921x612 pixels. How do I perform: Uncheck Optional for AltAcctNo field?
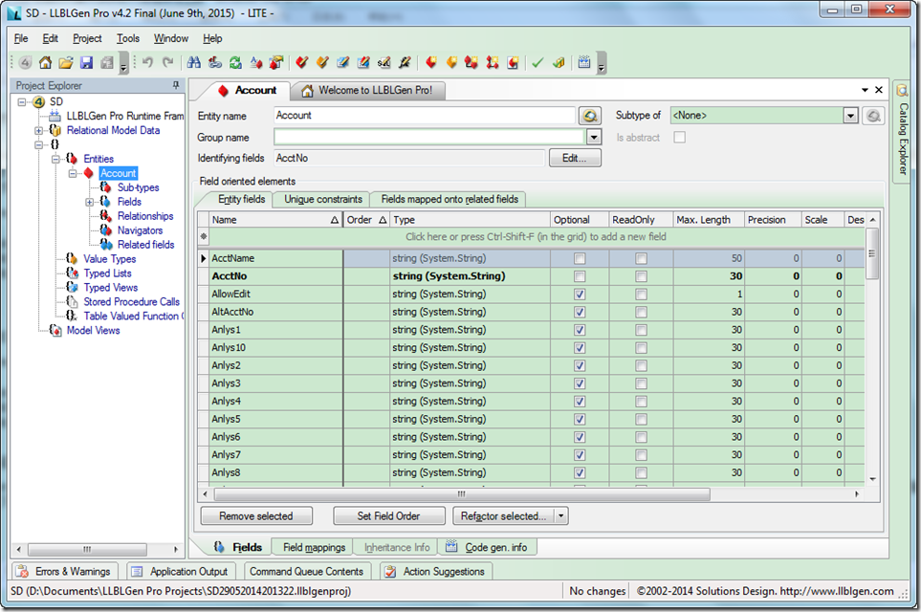click(x=580, y=312)
